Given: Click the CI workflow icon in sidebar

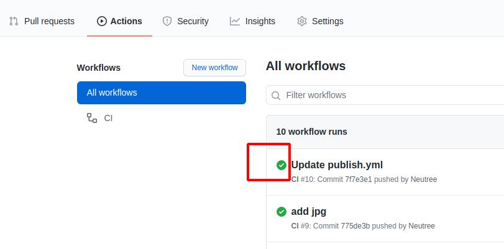Looking at the screenshot, I should (x=92, y=118).
